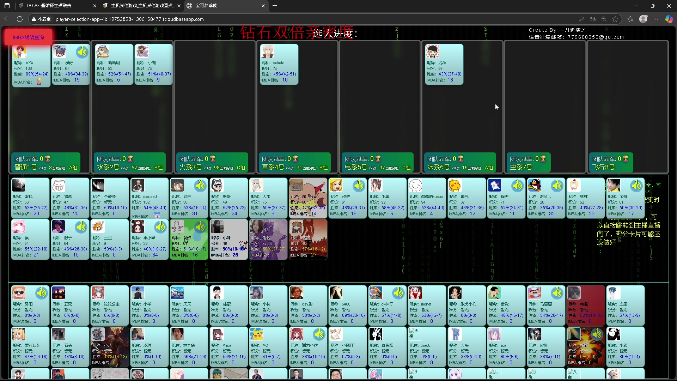Select the 电系5号 team banner
The image size is (677, 381).
click(x=377, y=163)
